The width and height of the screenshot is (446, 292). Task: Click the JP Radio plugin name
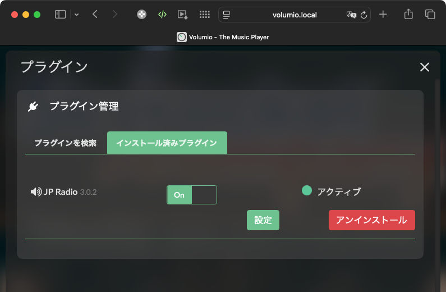pos(61,192)
